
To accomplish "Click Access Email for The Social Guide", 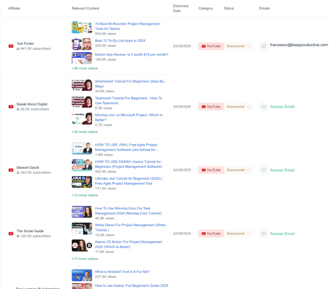I will [282, 233].
